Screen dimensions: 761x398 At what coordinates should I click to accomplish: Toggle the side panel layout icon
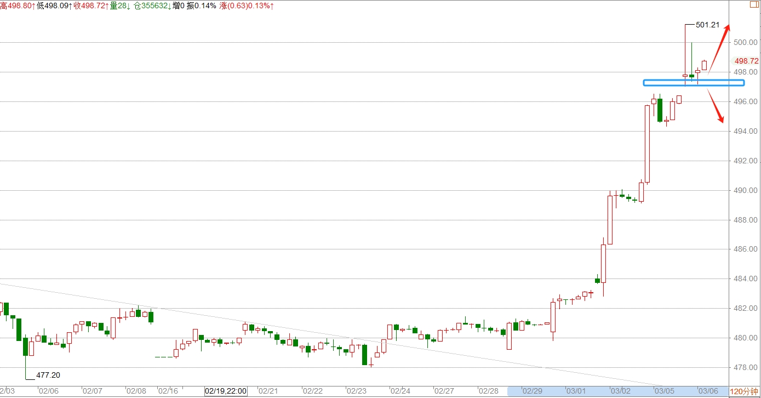[755, 4]
